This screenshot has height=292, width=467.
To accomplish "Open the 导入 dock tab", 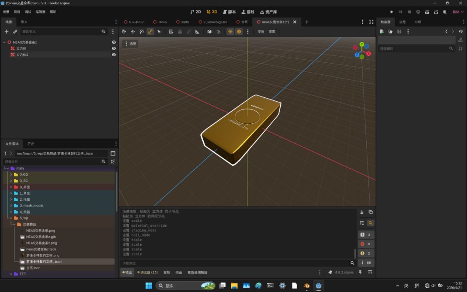I will [x=24, y=22].
